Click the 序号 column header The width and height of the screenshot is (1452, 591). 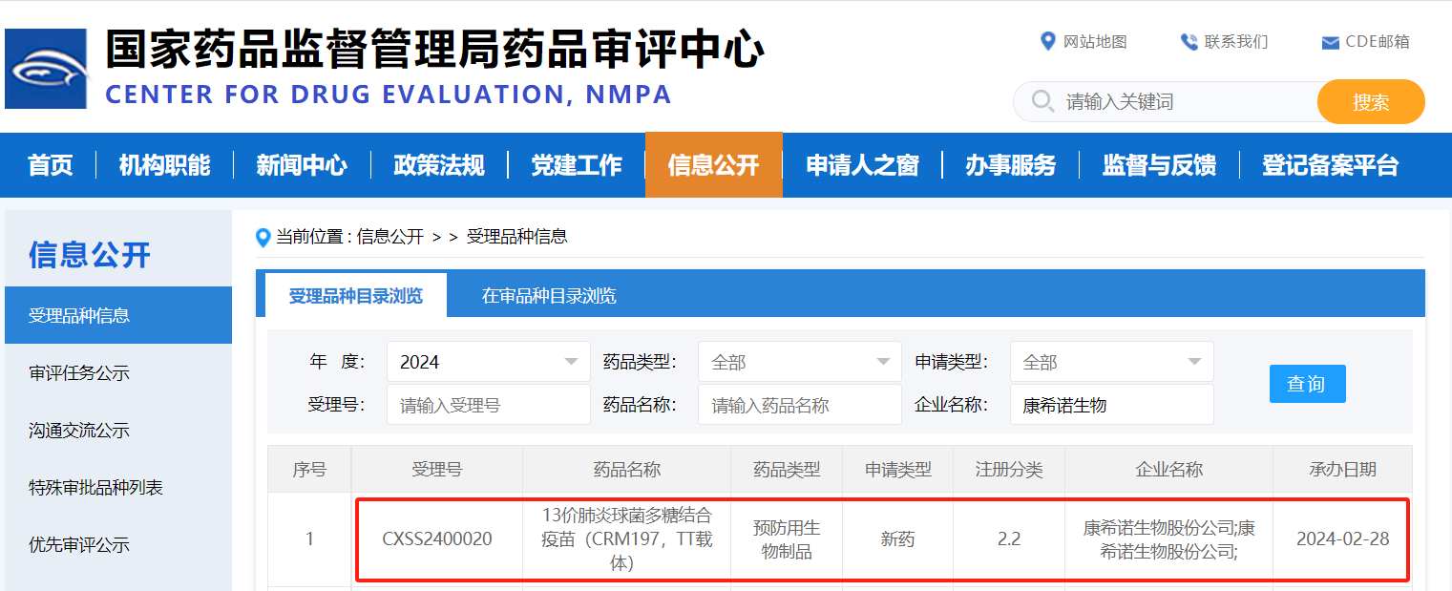[309, 469]
